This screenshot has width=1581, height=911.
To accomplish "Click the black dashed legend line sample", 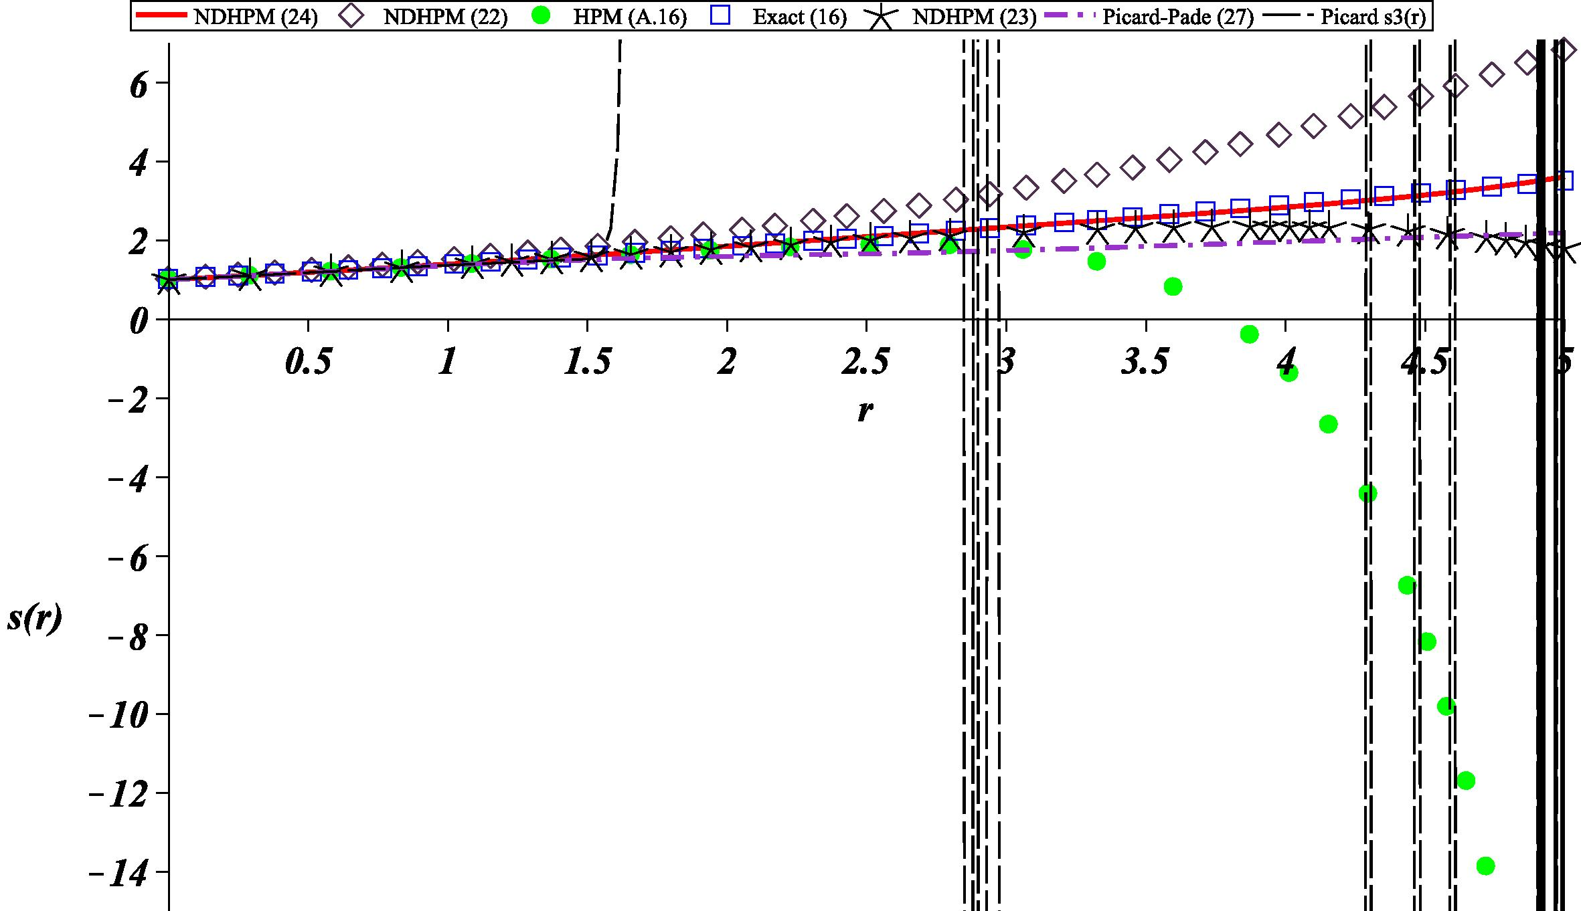I will tap(1287, 16).
